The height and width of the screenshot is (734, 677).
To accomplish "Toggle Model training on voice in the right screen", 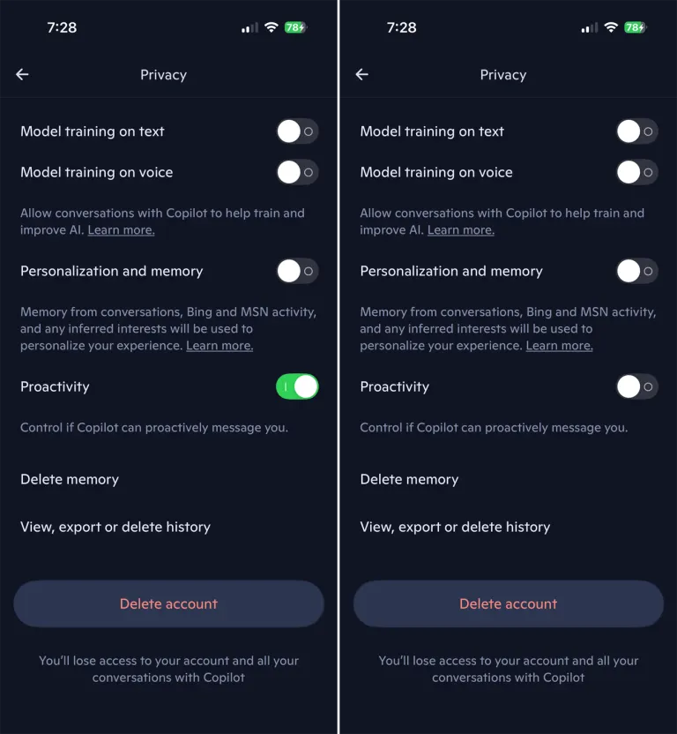I will pyautogui.click(x=636, y=172).
